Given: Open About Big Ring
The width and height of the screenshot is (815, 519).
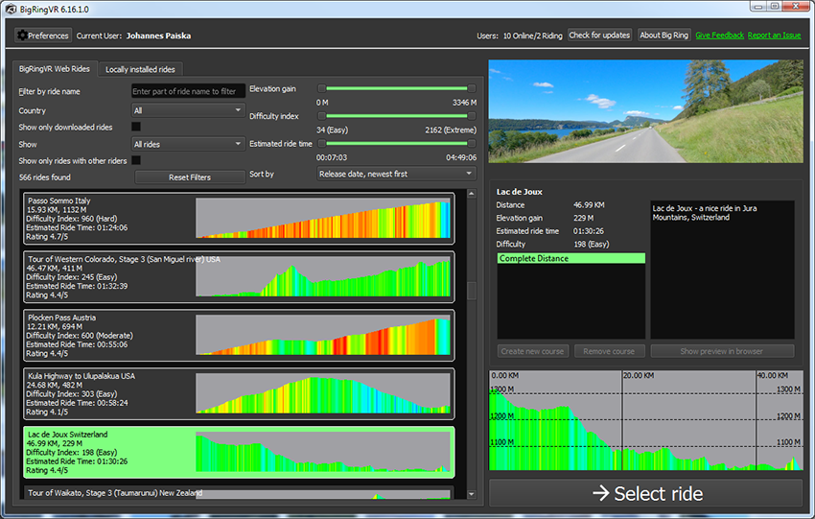Looking at the screenshot, I should pyautogui.click(x=664, y=35).
